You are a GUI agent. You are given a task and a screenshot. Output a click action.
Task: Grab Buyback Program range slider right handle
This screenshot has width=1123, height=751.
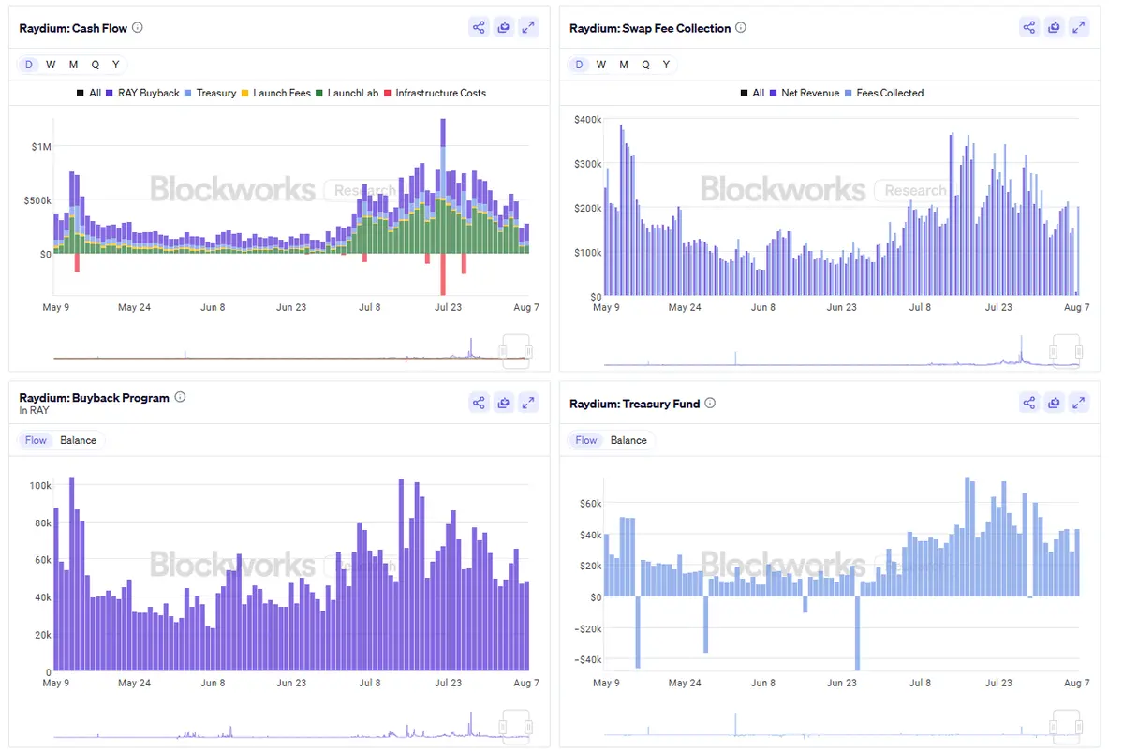coord(528,727)
